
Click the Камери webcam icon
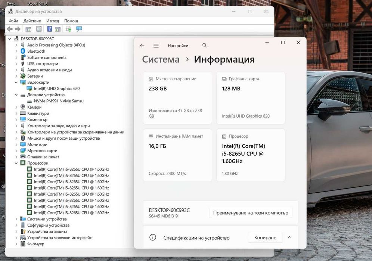[23, 107]
